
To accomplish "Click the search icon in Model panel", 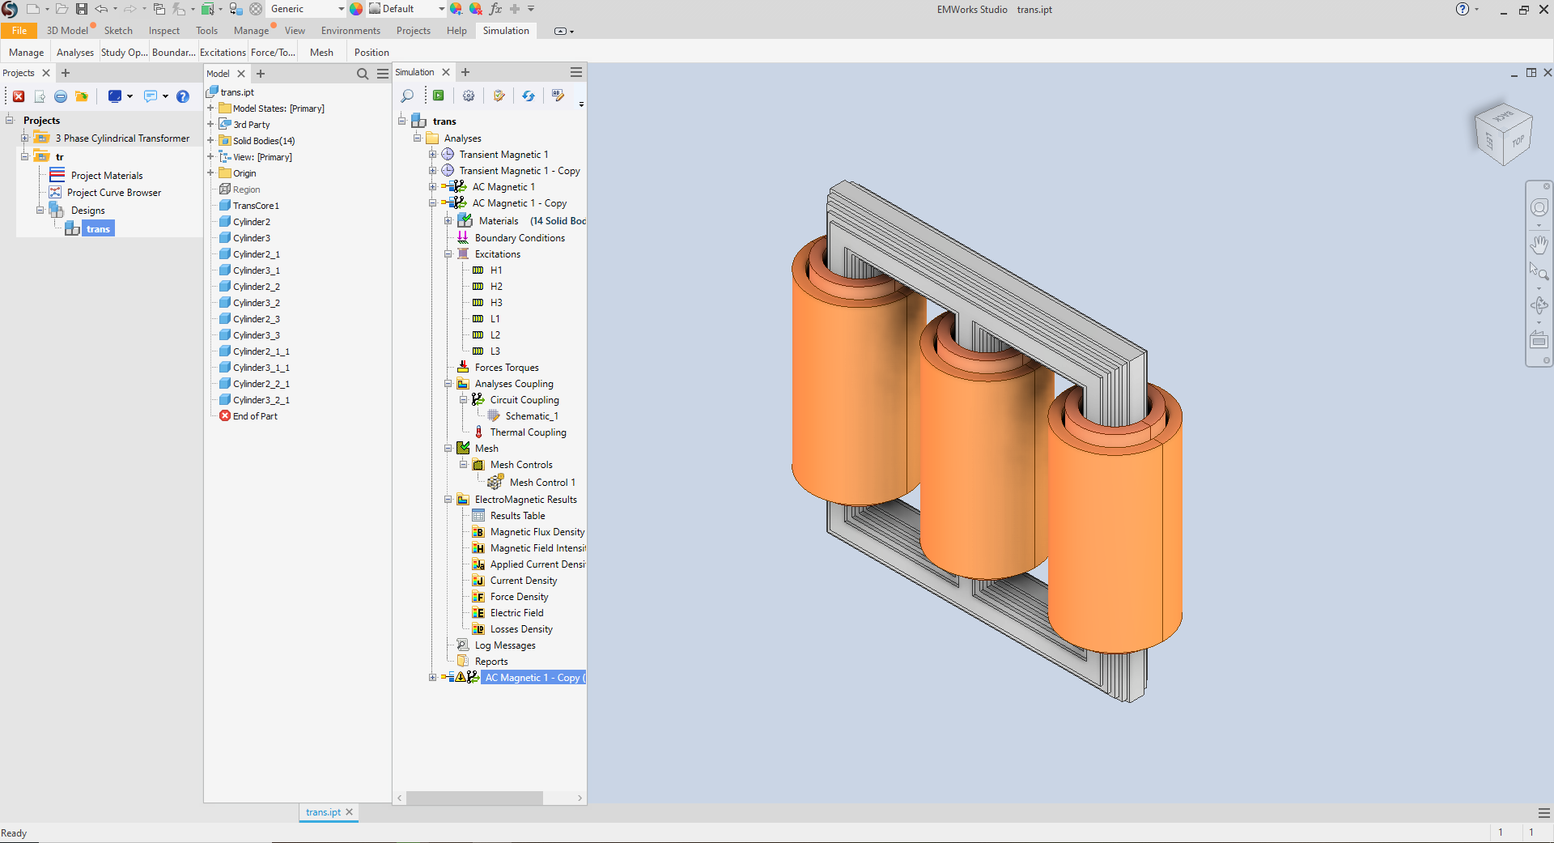I will tap(363, 74).
